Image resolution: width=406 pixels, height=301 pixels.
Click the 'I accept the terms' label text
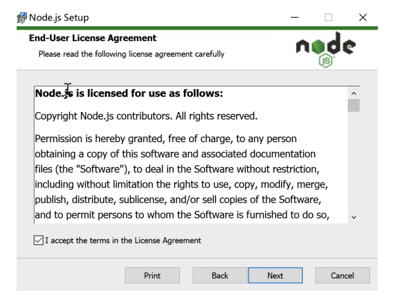[123, 240]
